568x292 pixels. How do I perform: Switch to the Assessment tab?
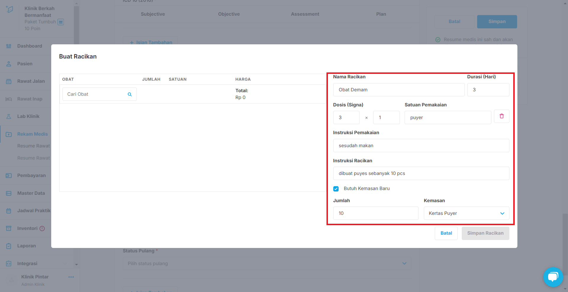coord(305,14)
